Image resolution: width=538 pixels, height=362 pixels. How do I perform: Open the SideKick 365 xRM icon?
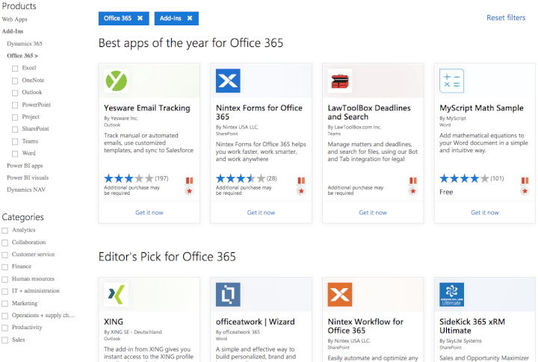[x=452, y=294]
